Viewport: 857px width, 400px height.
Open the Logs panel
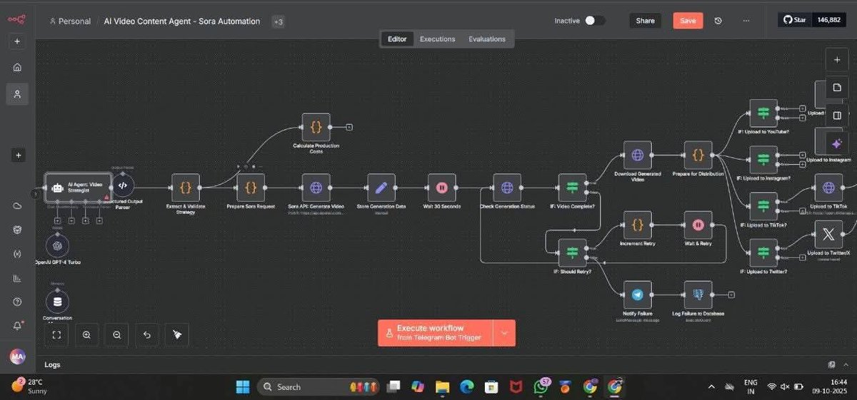click(52, 365)
